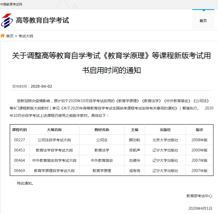Click the 高等教育自学考试 flame logo icon
Viewport: 218px width, 214px height.
[7, 21]
